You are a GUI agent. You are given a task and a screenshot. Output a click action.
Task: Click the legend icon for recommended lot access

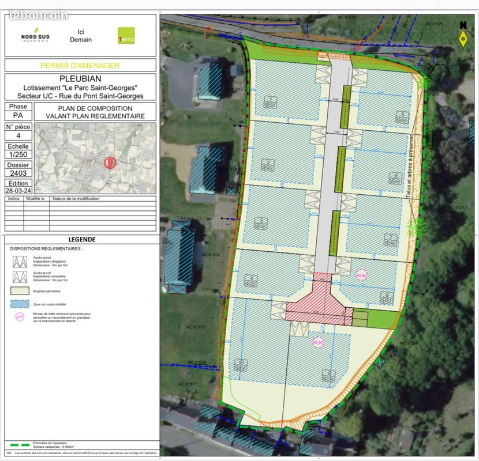[20, 277]
